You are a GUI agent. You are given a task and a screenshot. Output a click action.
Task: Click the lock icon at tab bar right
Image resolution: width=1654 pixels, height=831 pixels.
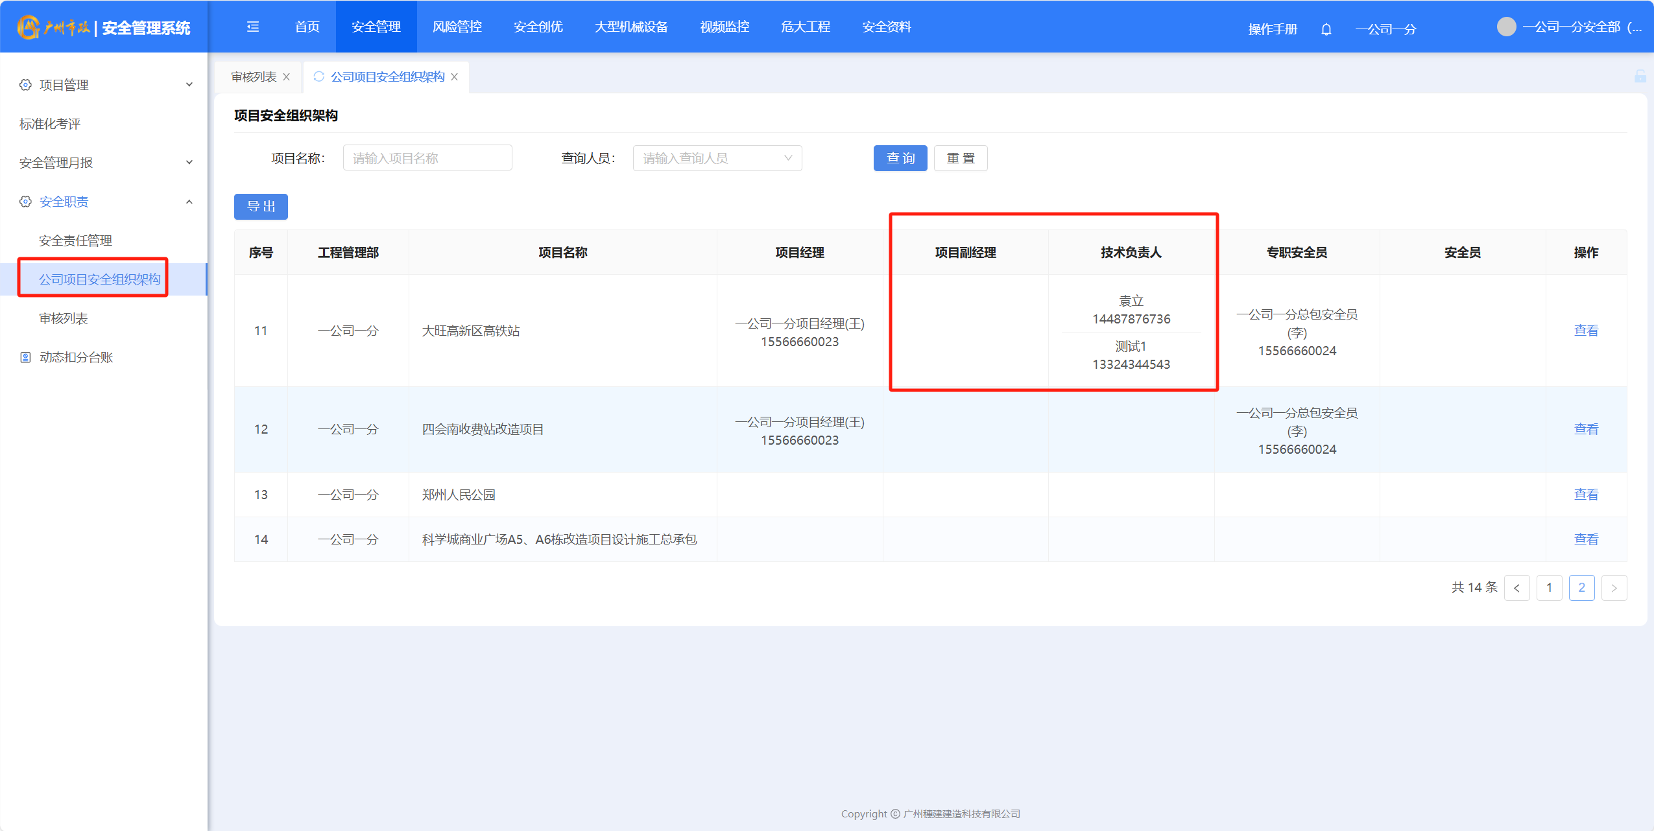[1640, 76]
